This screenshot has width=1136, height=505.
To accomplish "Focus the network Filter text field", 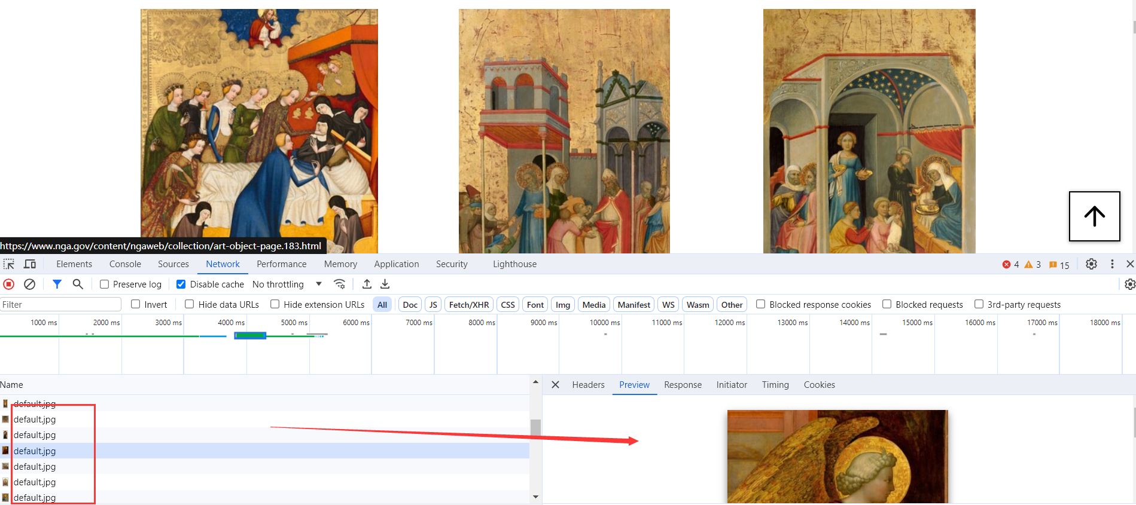I will pyautogui.click(x=60, y=305).
